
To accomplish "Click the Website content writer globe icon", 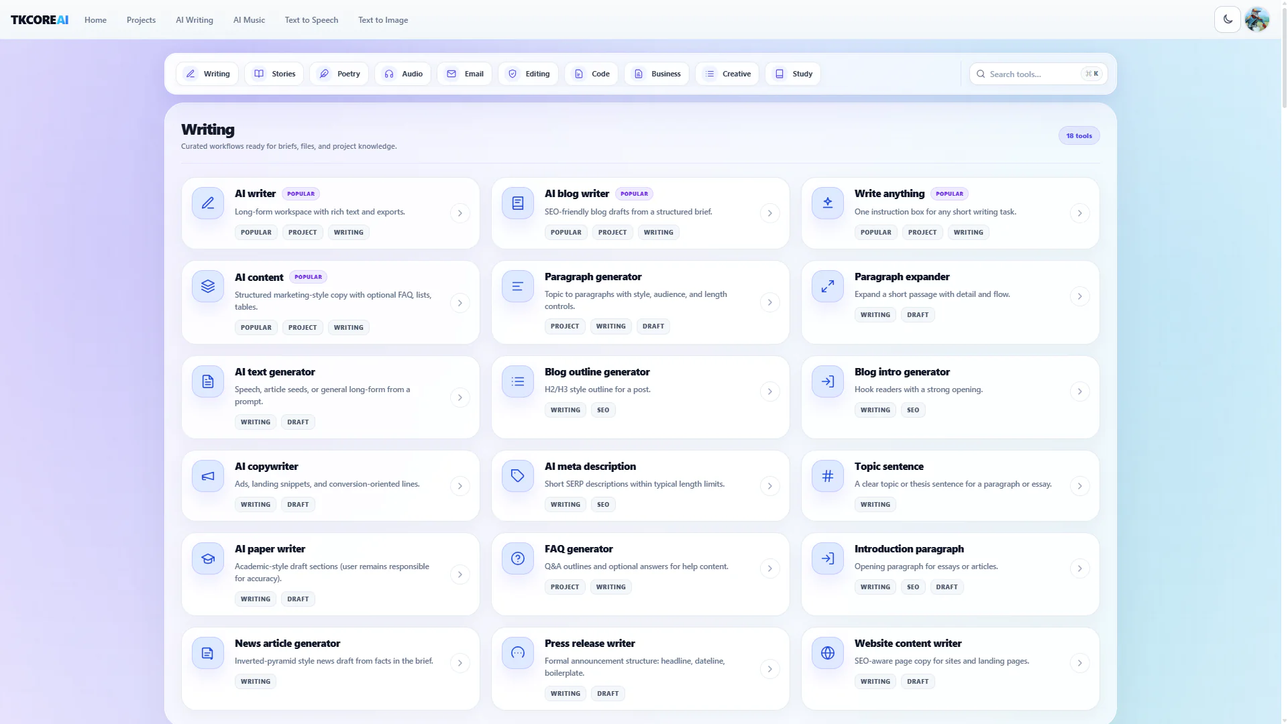I will [x=828, y=653].
